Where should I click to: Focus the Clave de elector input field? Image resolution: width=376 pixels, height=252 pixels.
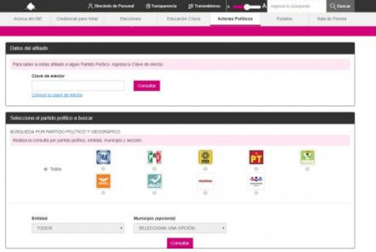click(78, 86)
